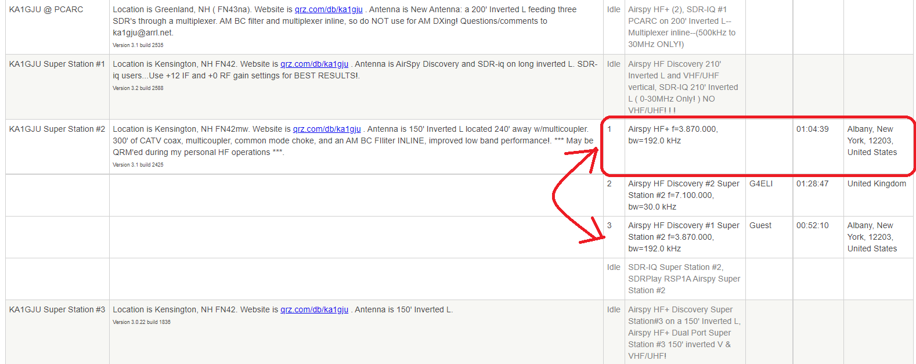The height and width of the screenshot is (364, 916).
Task: Click the ka1gju@arrl.net email address text
Action: 142,33
